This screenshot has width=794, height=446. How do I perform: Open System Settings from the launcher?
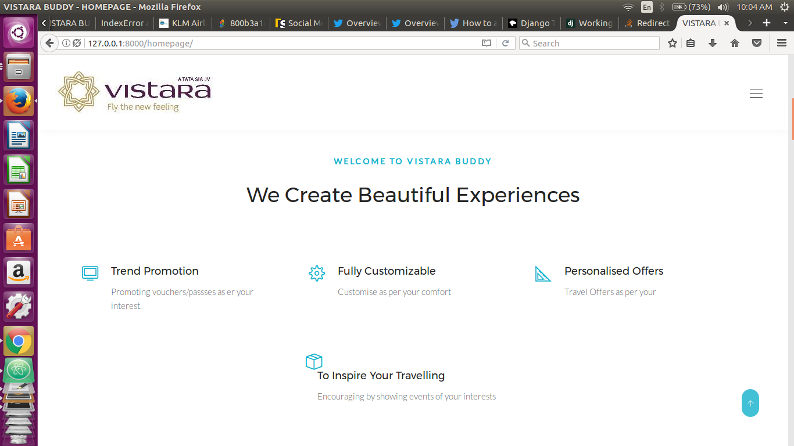click(19, 307)
